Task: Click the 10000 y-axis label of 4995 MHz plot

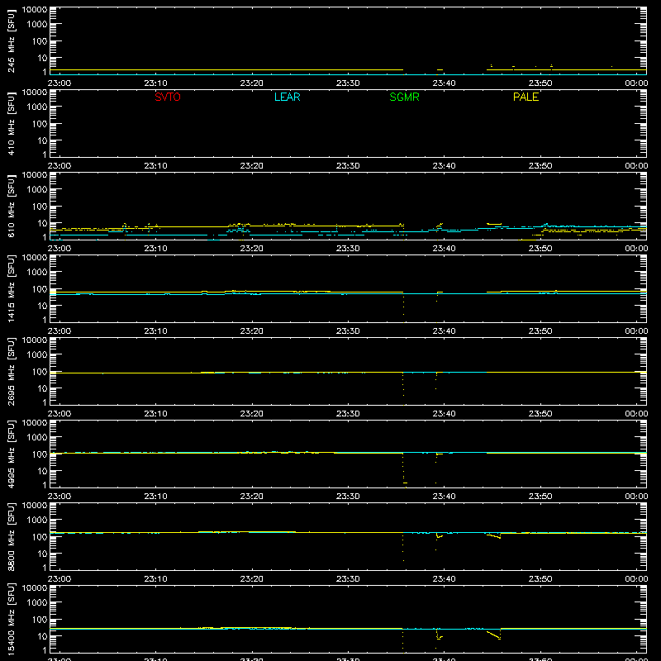Action: click(x=35, y=423)
